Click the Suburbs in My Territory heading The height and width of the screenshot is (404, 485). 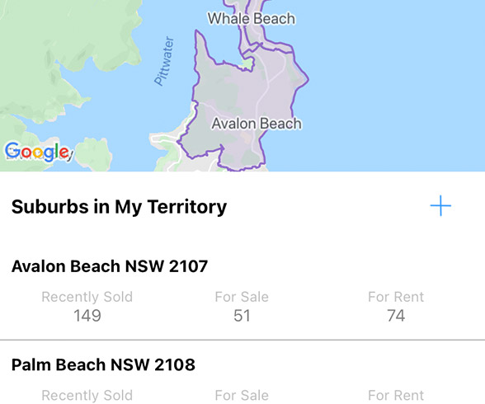point(119,207)
